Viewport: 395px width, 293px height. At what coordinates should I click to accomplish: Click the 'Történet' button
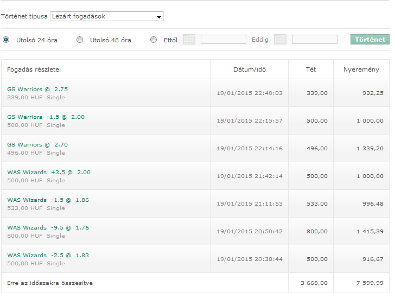click(x=370, y=40)
